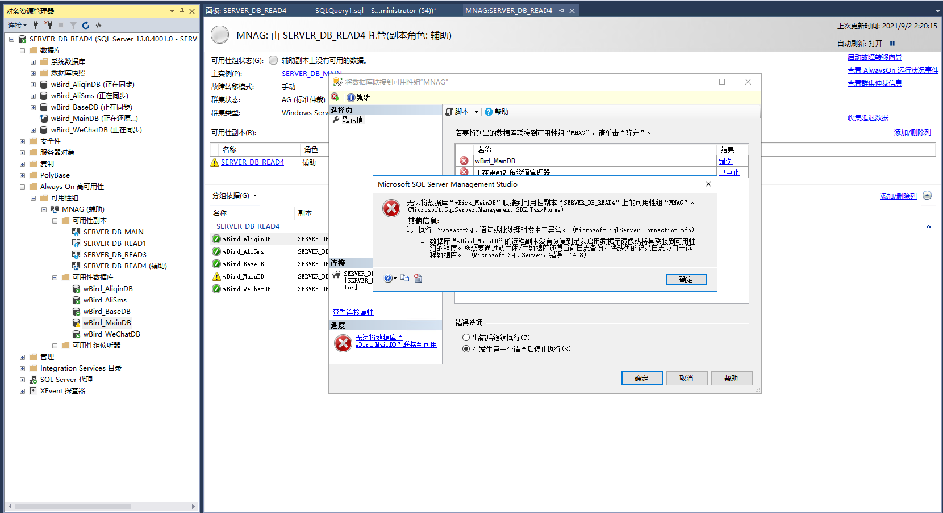Click 确定 in the error message dialog
Viewport: 943px width, 513px height.
point(686,279)
